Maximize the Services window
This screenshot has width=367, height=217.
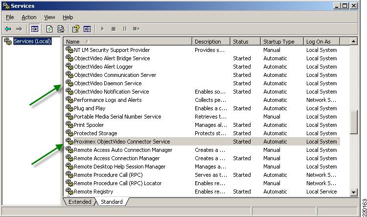pyautogui.click(x=345, y=6)
